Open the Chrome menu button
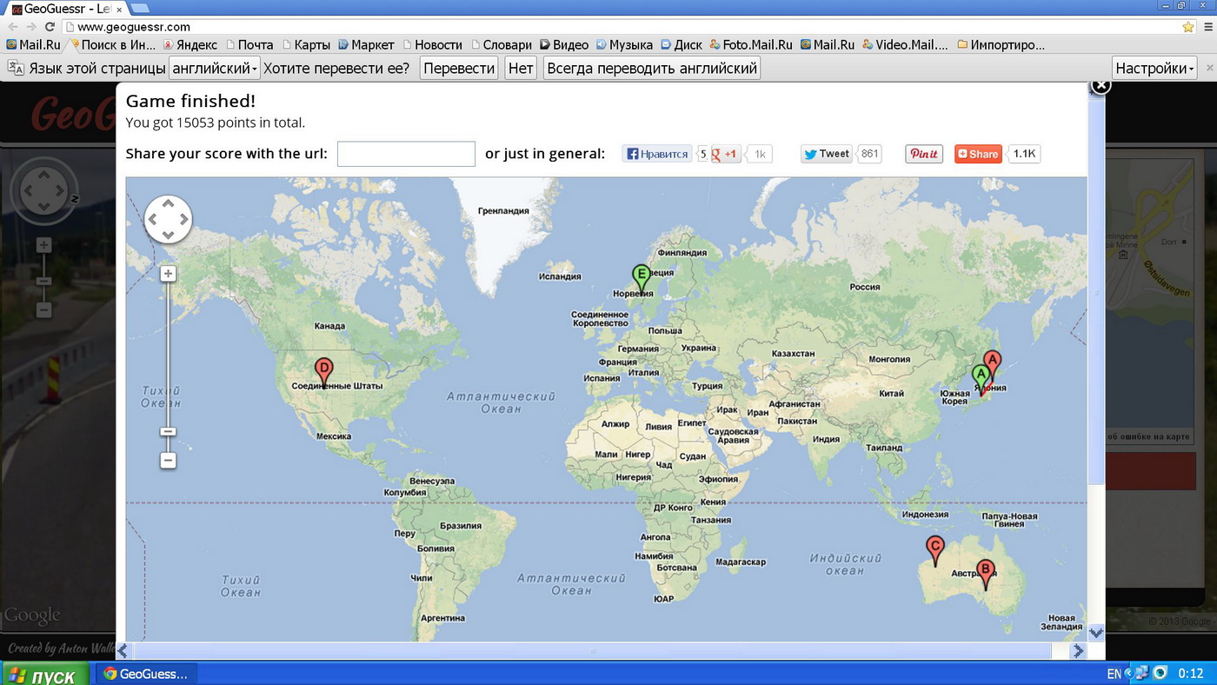1217x685 pixels. pyautogui.click(x=1208, y=27)
